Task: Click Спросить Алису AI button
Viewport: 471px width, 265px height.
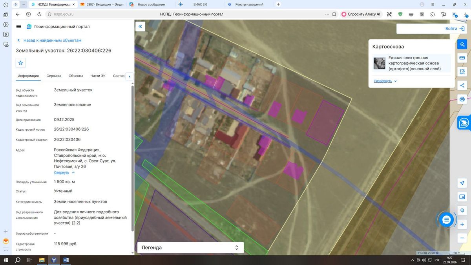Action: click(x=361, y=14)
